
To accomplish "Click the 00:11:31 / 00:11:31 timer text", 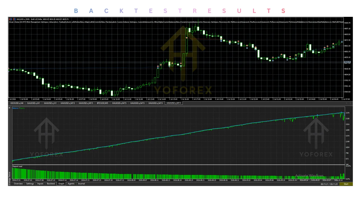I will (x=329, y=184).
